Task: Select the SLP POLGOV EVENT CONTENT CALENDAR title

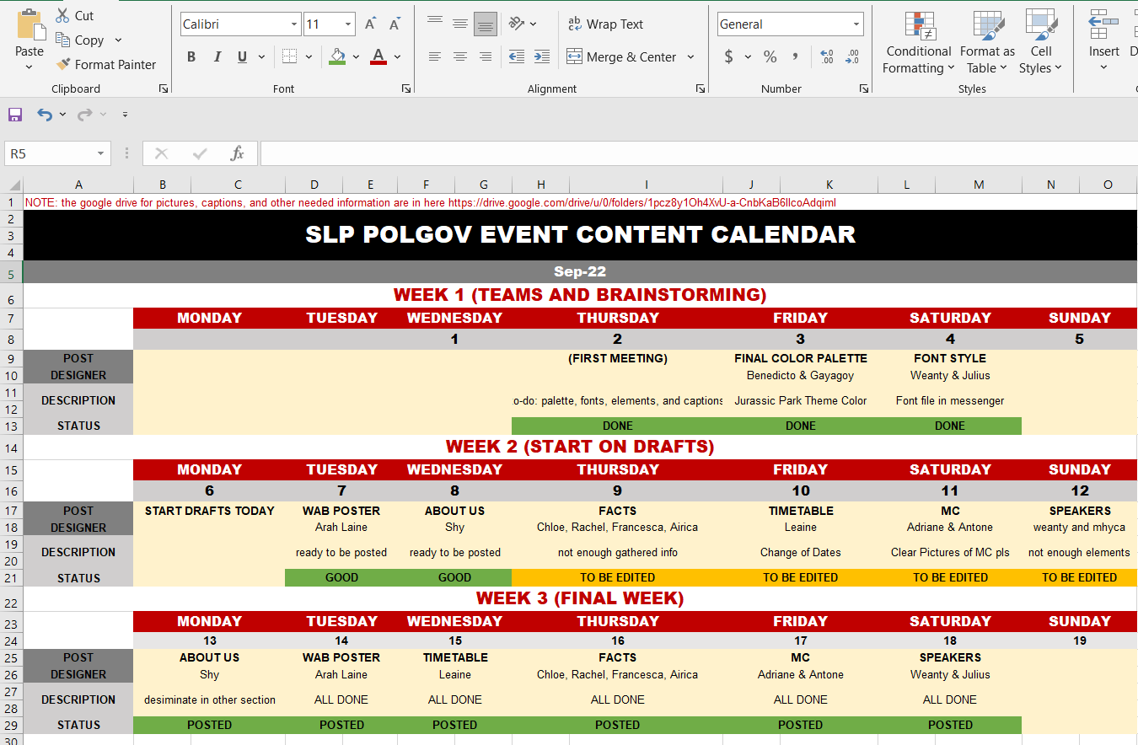Action: [580, 235]
